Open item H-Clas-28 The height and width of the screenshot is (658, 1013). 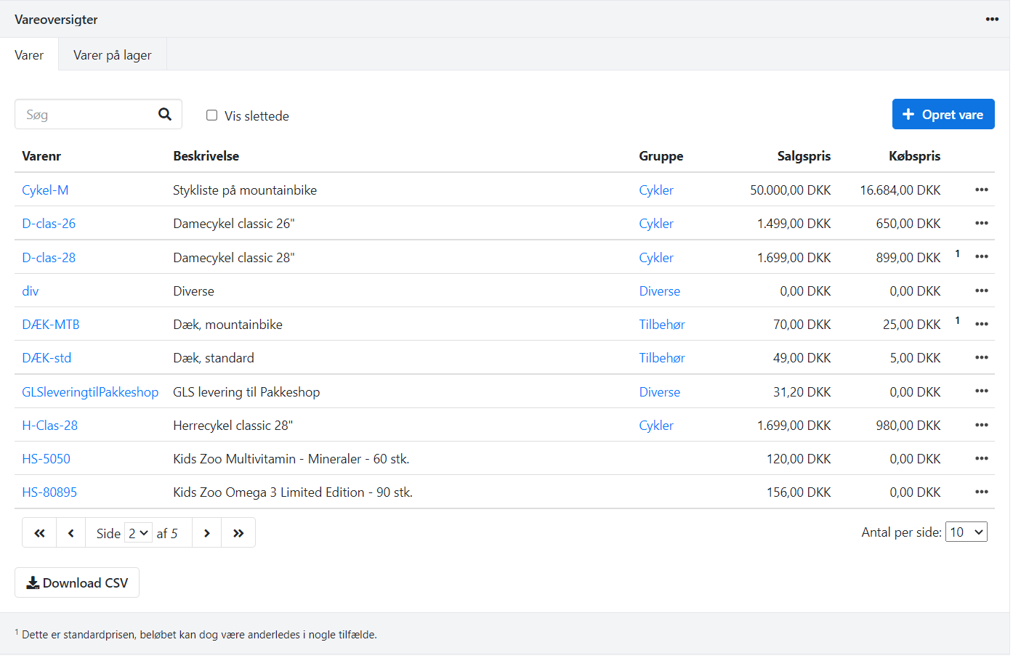coord(49,426)
